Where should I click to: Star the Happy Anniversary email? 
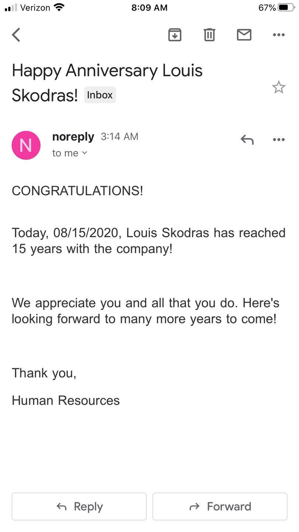(x=279, y=88)
